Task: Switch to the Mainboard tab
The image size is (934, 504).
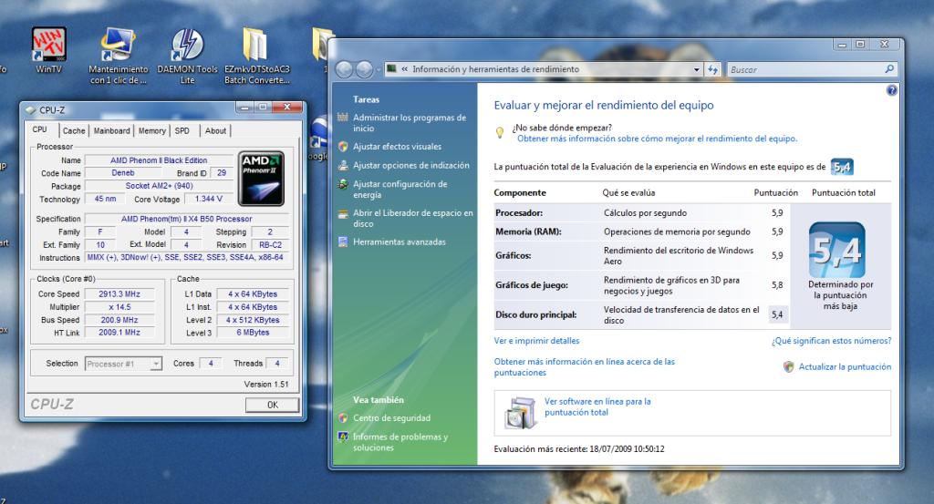Action: [x=112, y=131]
